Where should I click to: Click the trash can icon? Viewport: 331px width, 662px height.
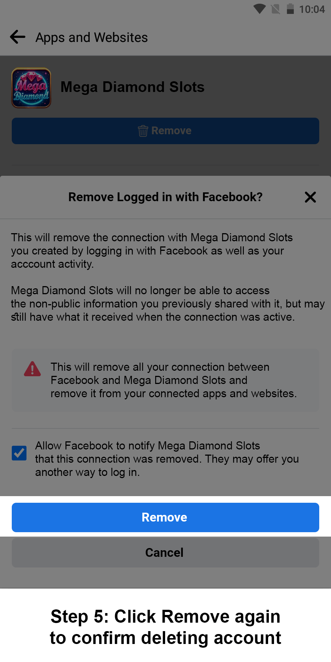pyautogui.click(x=143, y=131)
